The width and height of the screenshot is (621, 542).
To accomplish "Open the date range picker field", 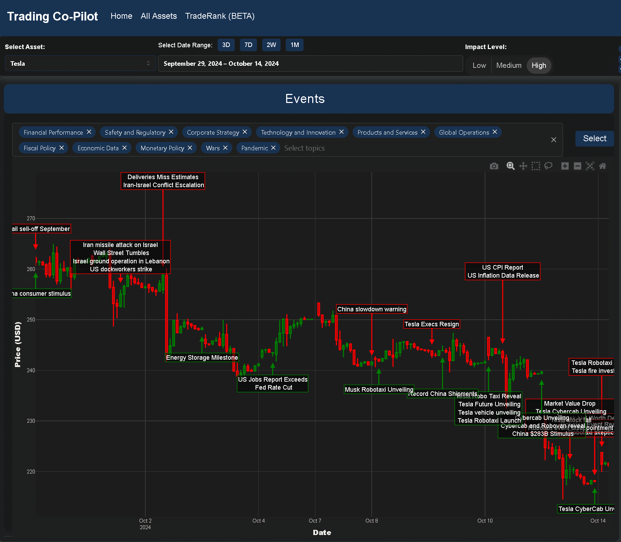I will tap(310, 64).
